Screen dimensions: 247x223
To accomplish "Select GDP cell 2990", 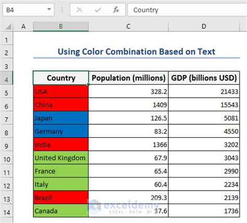I will point(204,171).
